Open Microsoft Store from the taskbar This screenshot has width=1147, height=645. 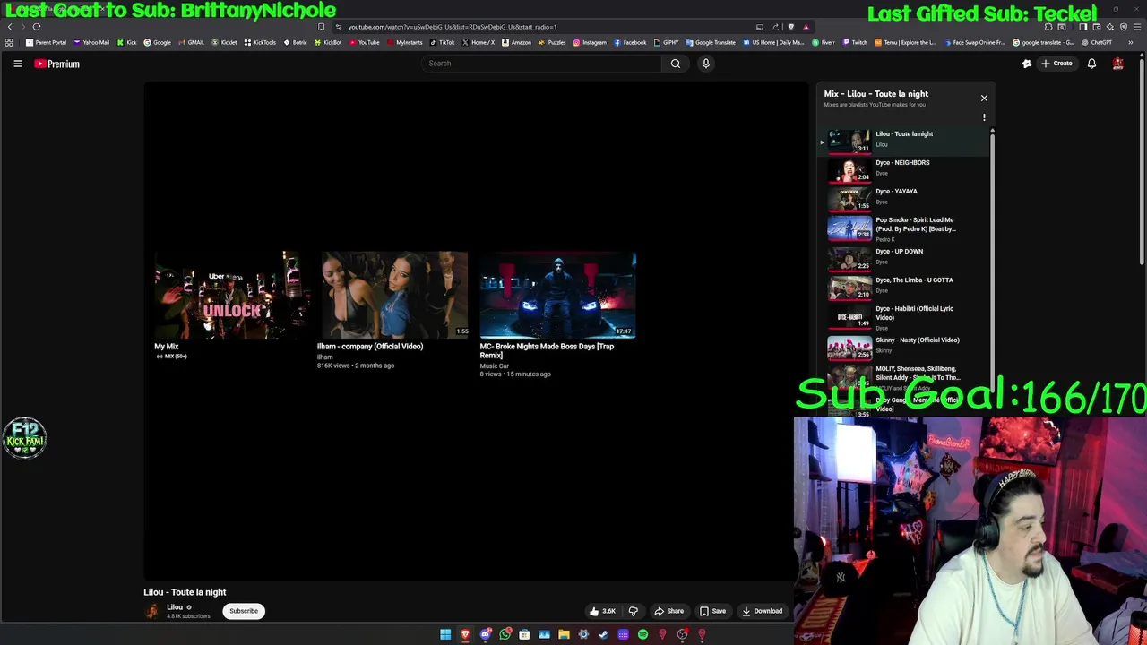pyautogui.click(x=524, y=635)
